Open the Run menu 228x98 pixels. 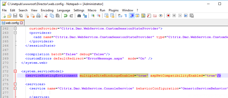(x=102, y=10)
